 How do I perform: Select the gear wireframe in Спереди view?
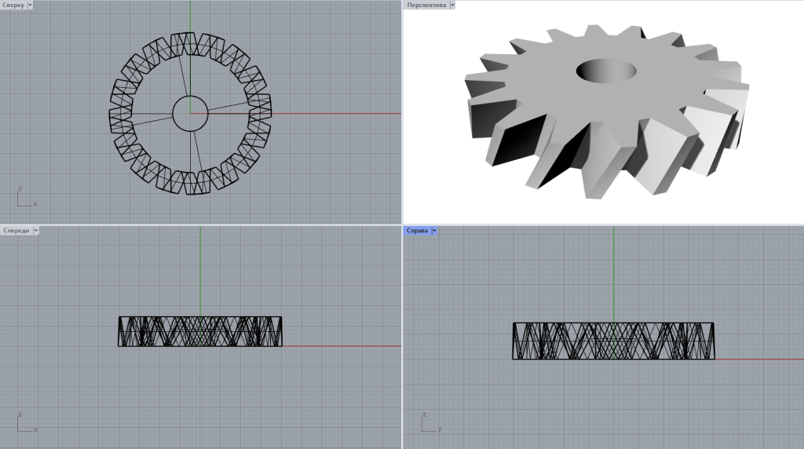coord(200,331)
